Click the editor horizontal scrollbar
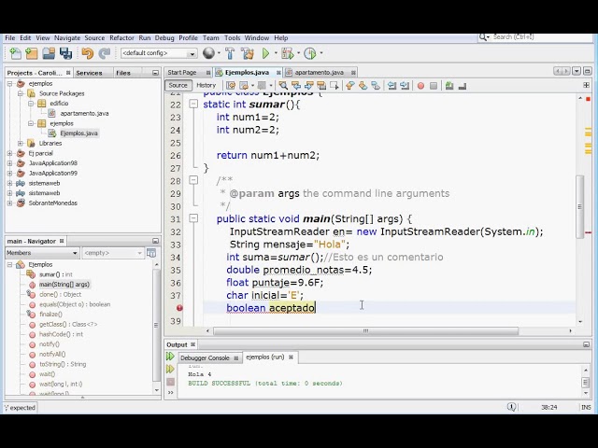This screenshot has width=598, height=448. [x=365, y=330]
